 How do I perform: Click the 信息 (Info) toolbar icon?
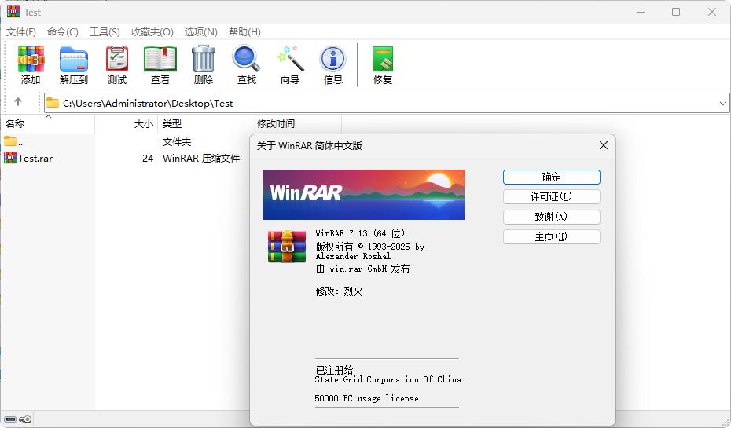[332, 59]
